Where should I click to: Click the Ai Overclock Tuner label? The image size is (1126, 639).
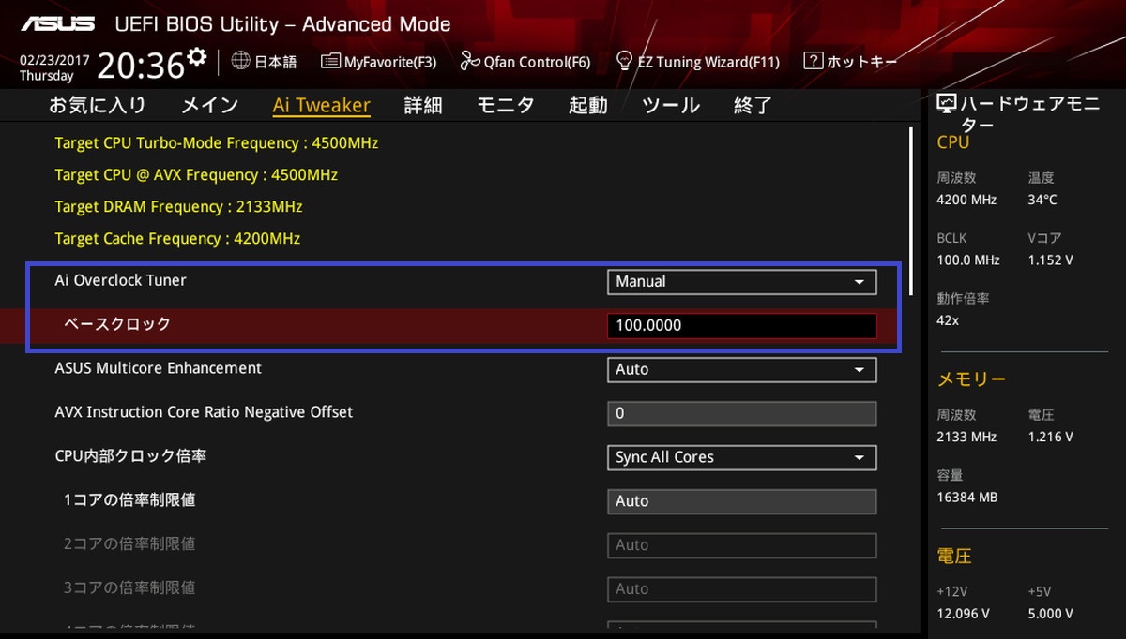click(120, 280)
